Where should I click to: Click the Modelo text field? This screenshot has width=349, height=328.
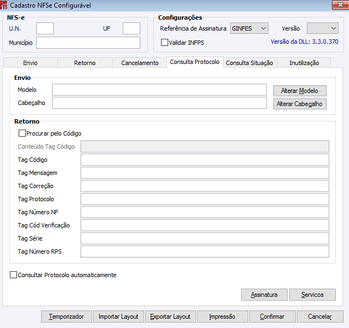159,90
